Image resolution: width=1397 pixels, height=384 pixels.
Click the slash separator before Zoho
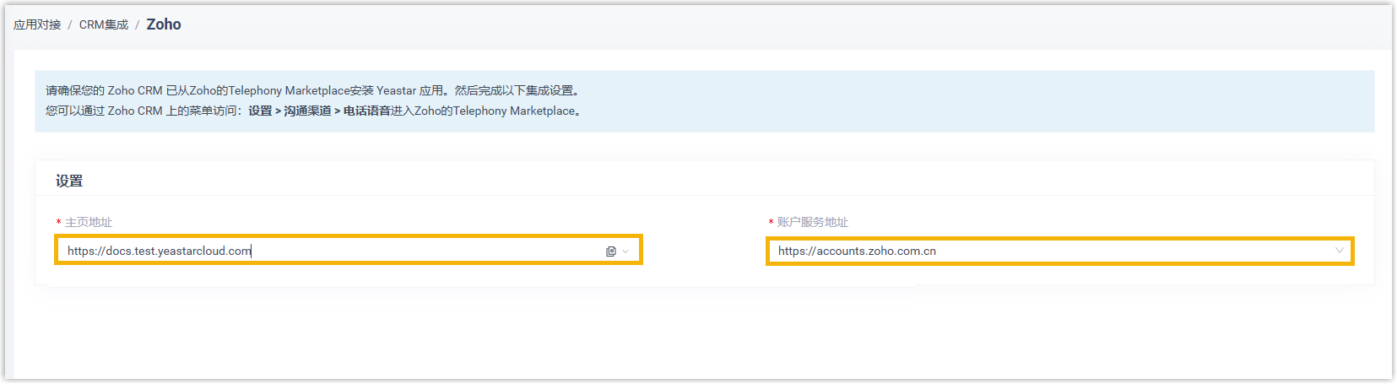click(138, 25)
